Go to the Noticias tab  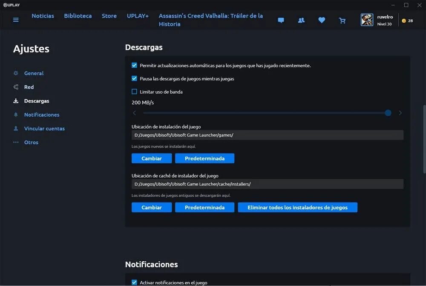pyautogui.click(x=43, y=16)
